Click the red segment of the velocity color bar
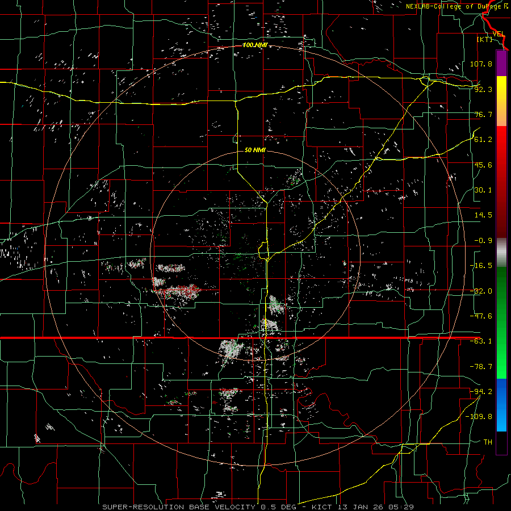511x511 pixels. coord(501,182)
